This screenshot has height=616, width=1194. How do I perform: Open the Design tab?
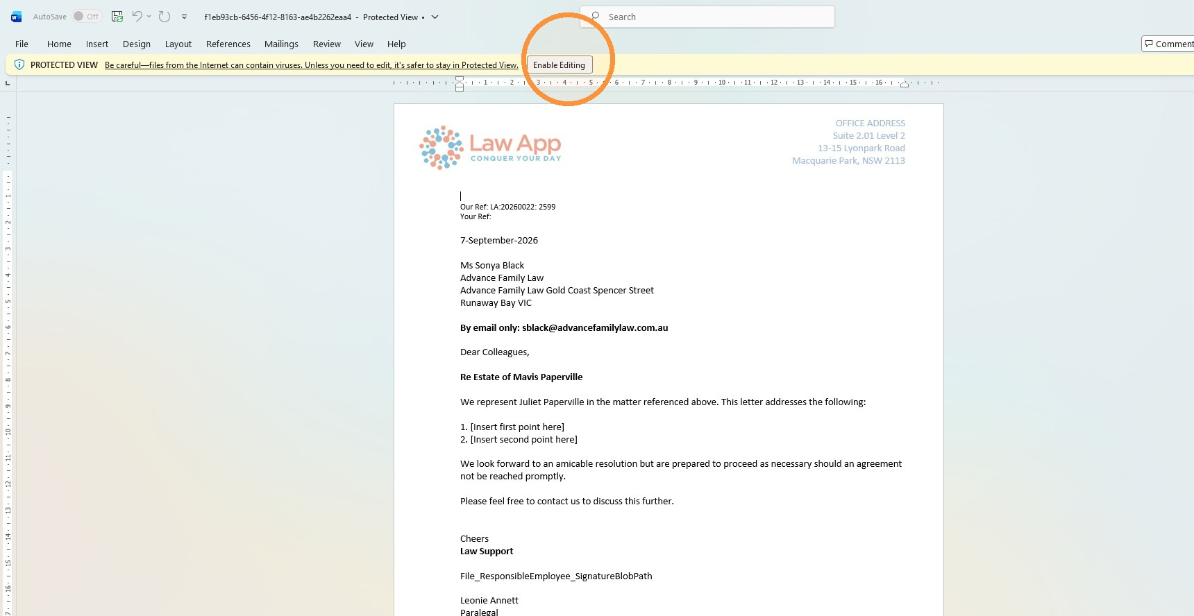tap(137, 44)
